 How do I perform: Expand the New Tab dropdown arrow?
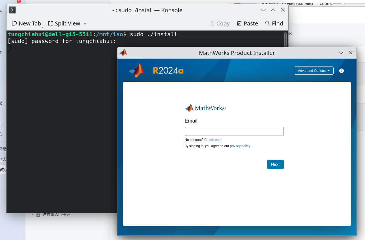click(43, 27)
